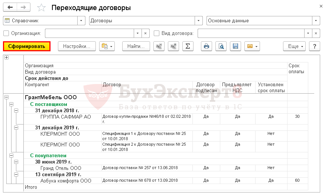
Task: Open print preview magnifier icon
Action: tap(221, 46)
